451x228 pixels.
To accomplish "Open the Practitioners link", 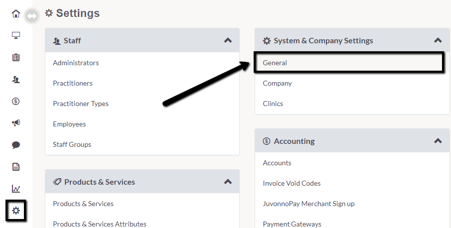I will pos(73,83).
